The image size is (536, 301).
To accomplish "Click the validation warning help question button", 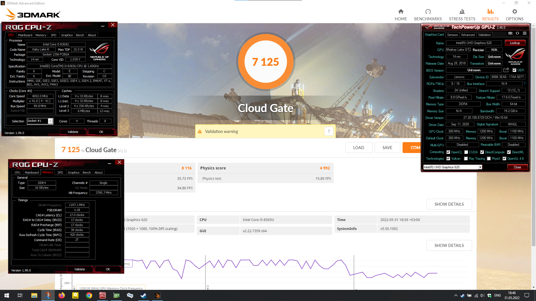I will point(329,131).
